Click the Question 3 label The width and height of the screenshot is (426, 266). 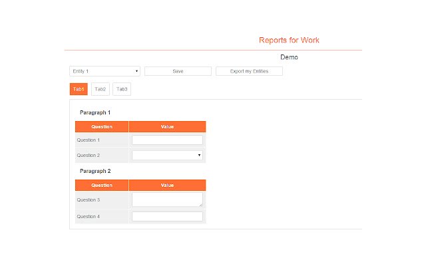click(89, 199)
